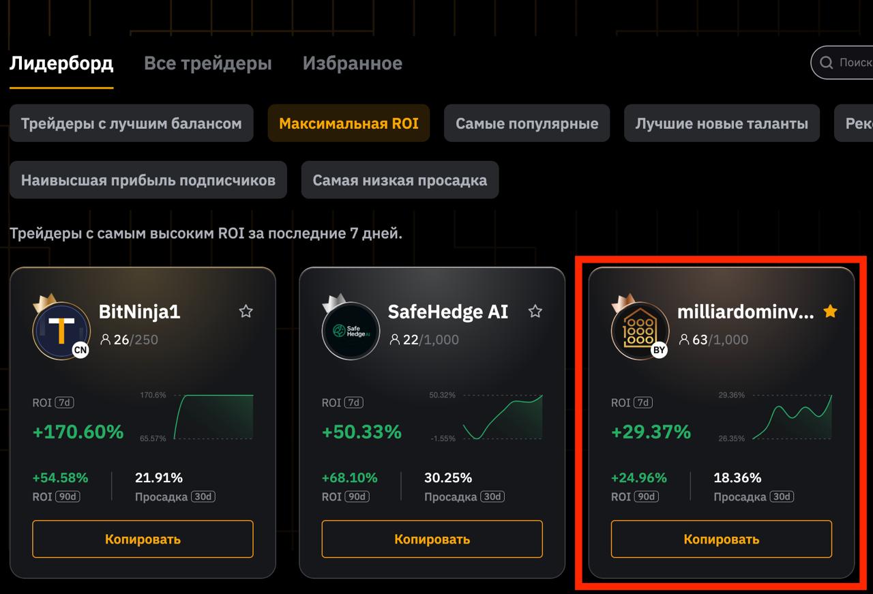Open the SafeHedge AI avatar logo

tap(351, 331)
